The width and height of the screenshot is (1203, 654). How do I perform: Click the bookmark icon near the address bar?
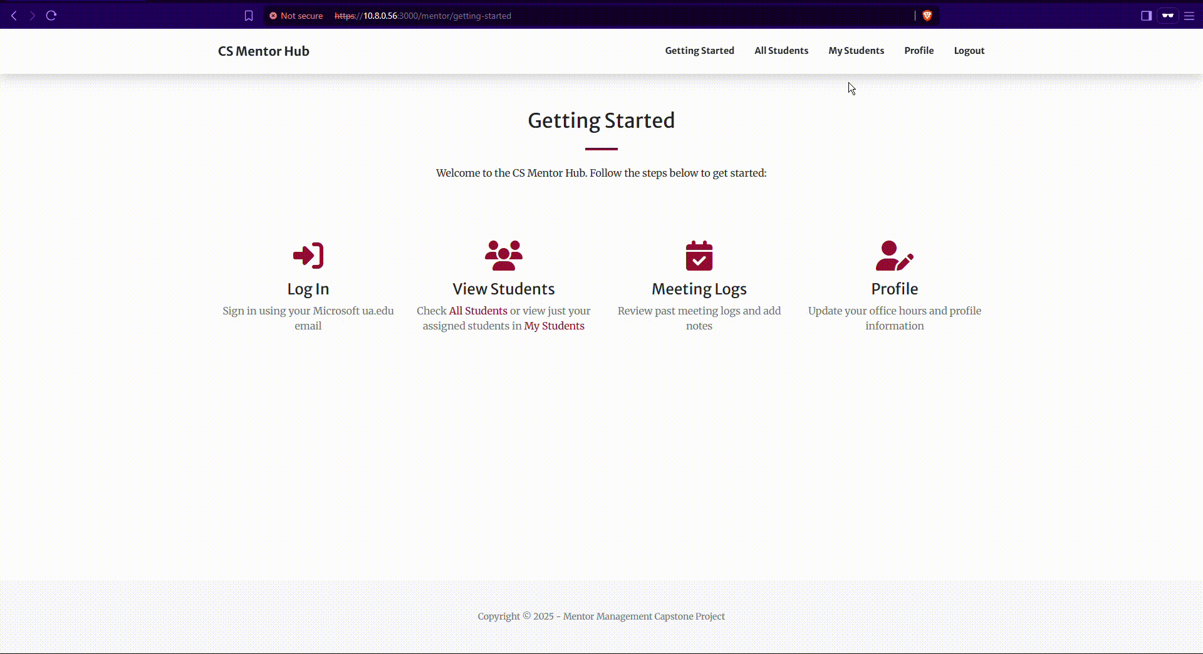pyautogui.click(x=249, y=16)
